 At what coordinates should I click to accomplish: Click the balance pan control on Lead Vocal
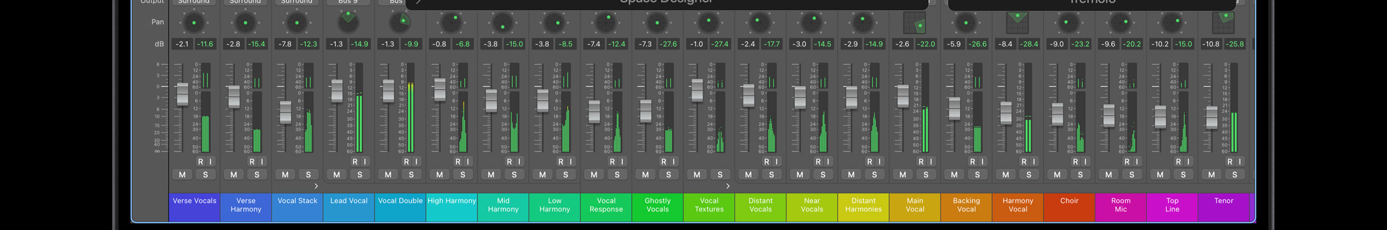(348, 23)
